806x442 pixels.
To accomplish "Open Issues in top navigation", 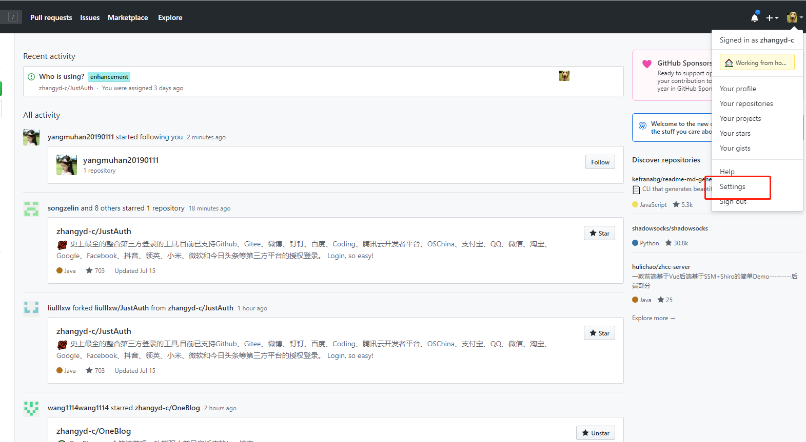I will (x=90, y=17).
